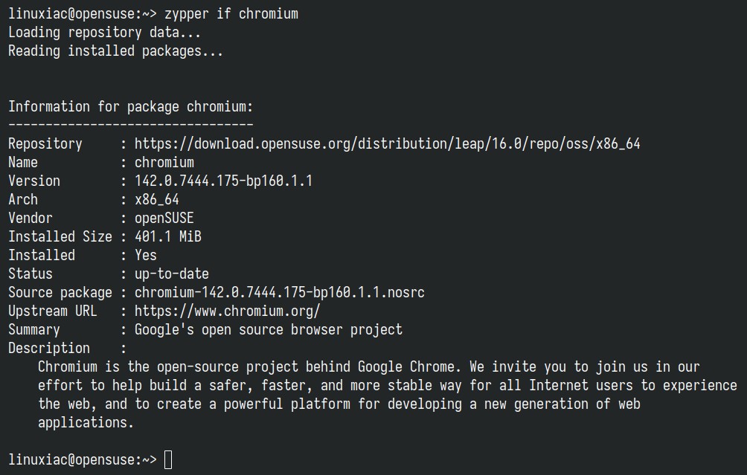
Task: Open the www.chromium.org upstream URL
Action: tap(227, 311)
